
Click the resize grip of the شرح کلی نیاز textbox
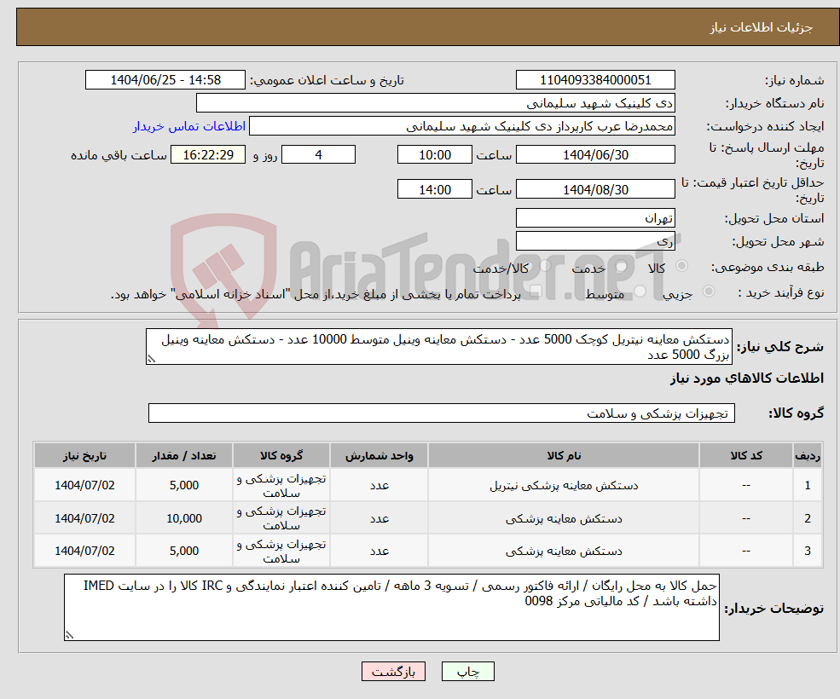pos(151,360)
